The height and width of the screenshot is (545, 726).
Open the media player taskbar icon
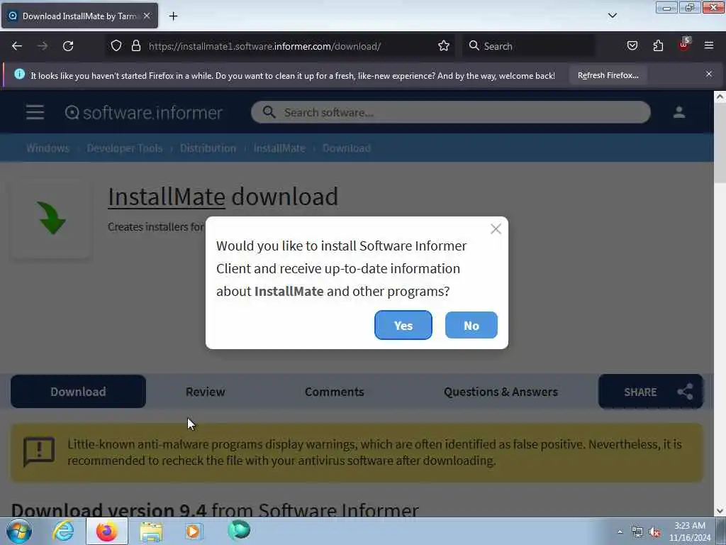(x=194, y=531)
